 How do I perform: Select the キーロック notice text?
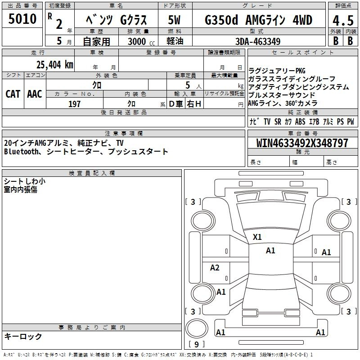tap(23, 336)
